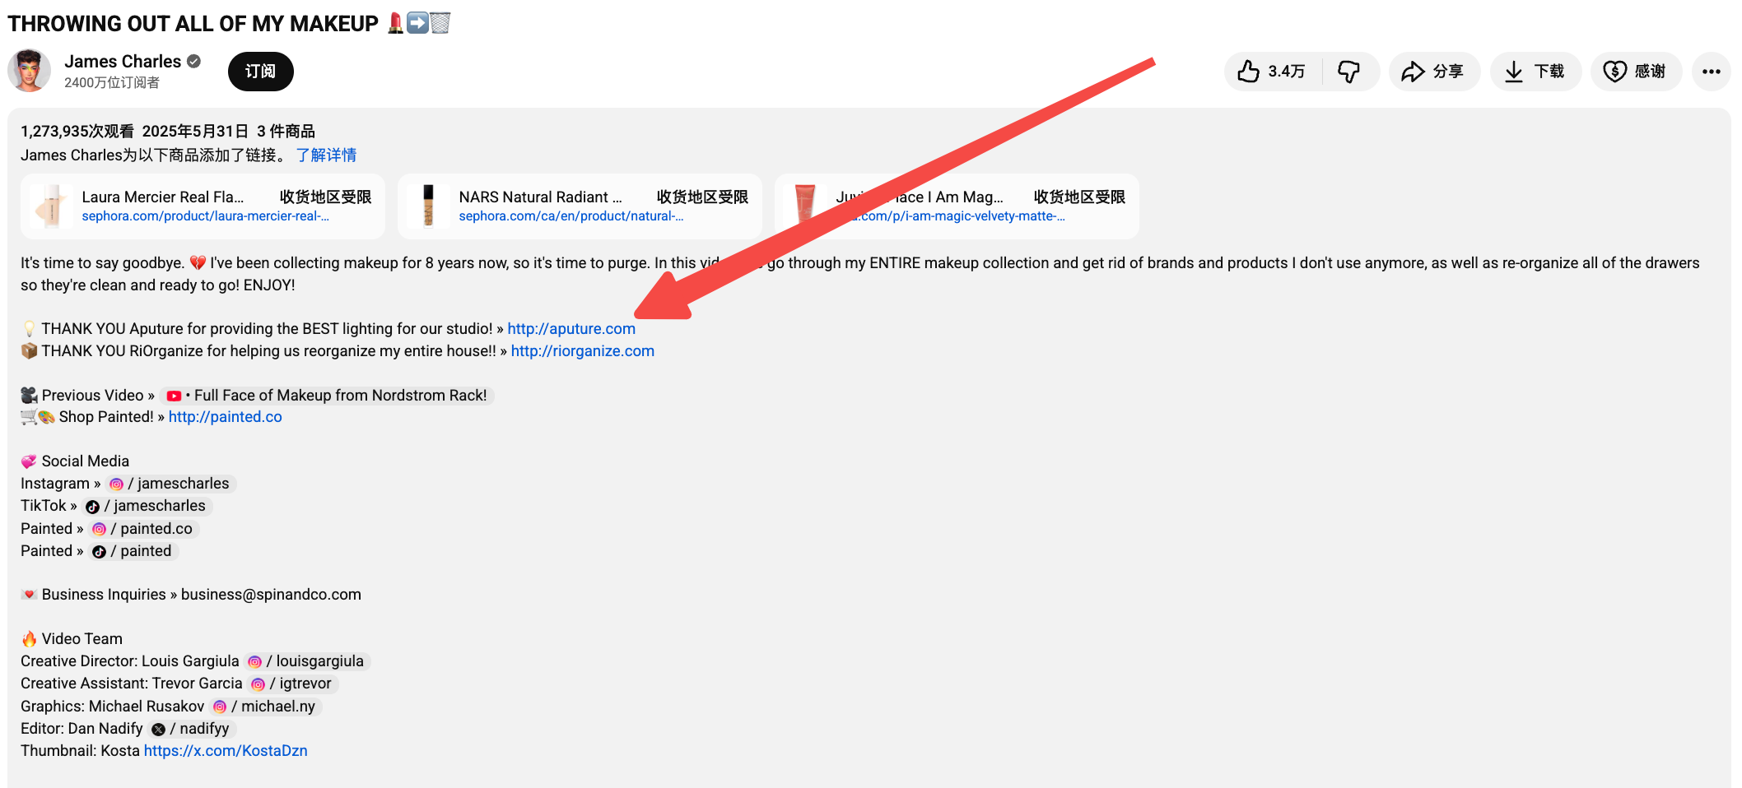This screenshot has height=788, width=1742.
Task: Click the blue learn-more link about product links
Action: pos(326,155)
